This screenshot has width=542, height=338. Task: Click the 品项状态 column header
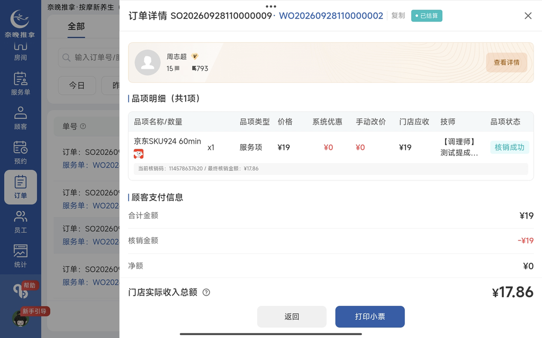point(505,122)
